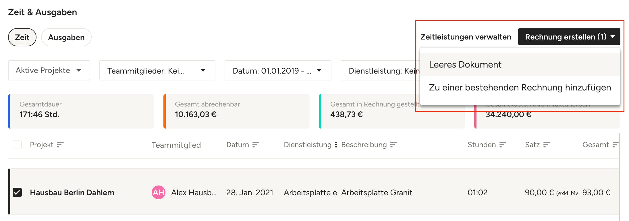
Task: Expand the Teammitglieder filter dropdown
Action: (x=157, y=70)
